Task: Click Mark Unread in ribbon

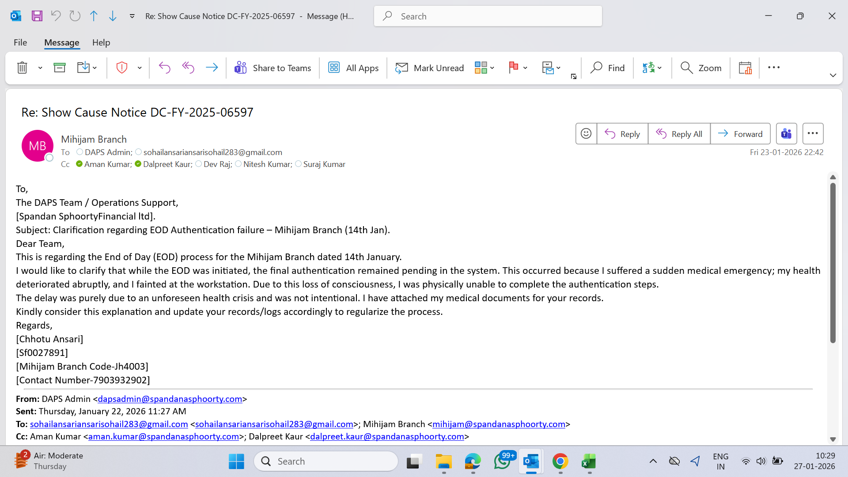Action: (x=430, y=68)
